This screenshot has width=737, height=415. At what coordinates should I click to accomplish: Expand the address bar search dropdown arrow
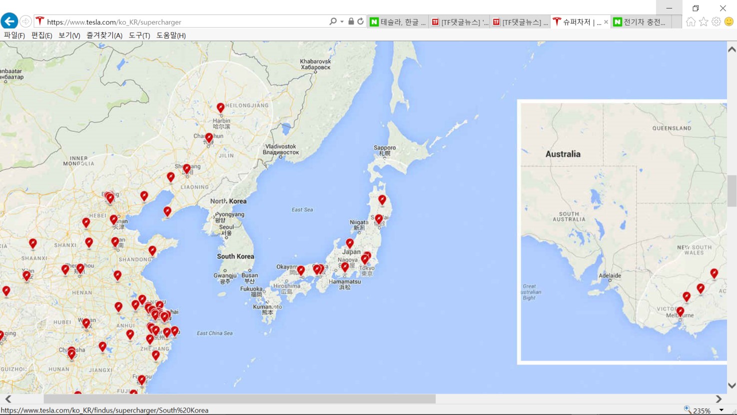click(342, 21)
